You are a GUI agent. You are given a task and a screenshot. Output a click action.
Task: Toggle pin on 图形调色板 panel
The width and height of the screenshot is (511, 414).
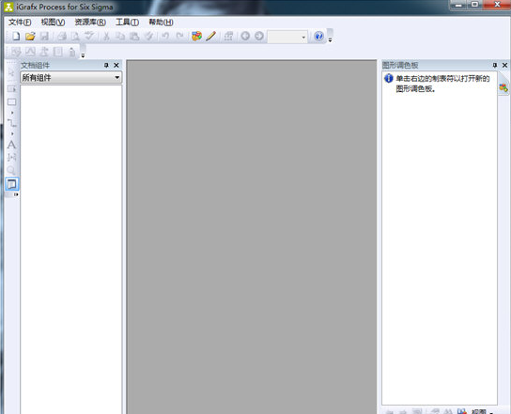pyautogui.click(x=495, y=65)
